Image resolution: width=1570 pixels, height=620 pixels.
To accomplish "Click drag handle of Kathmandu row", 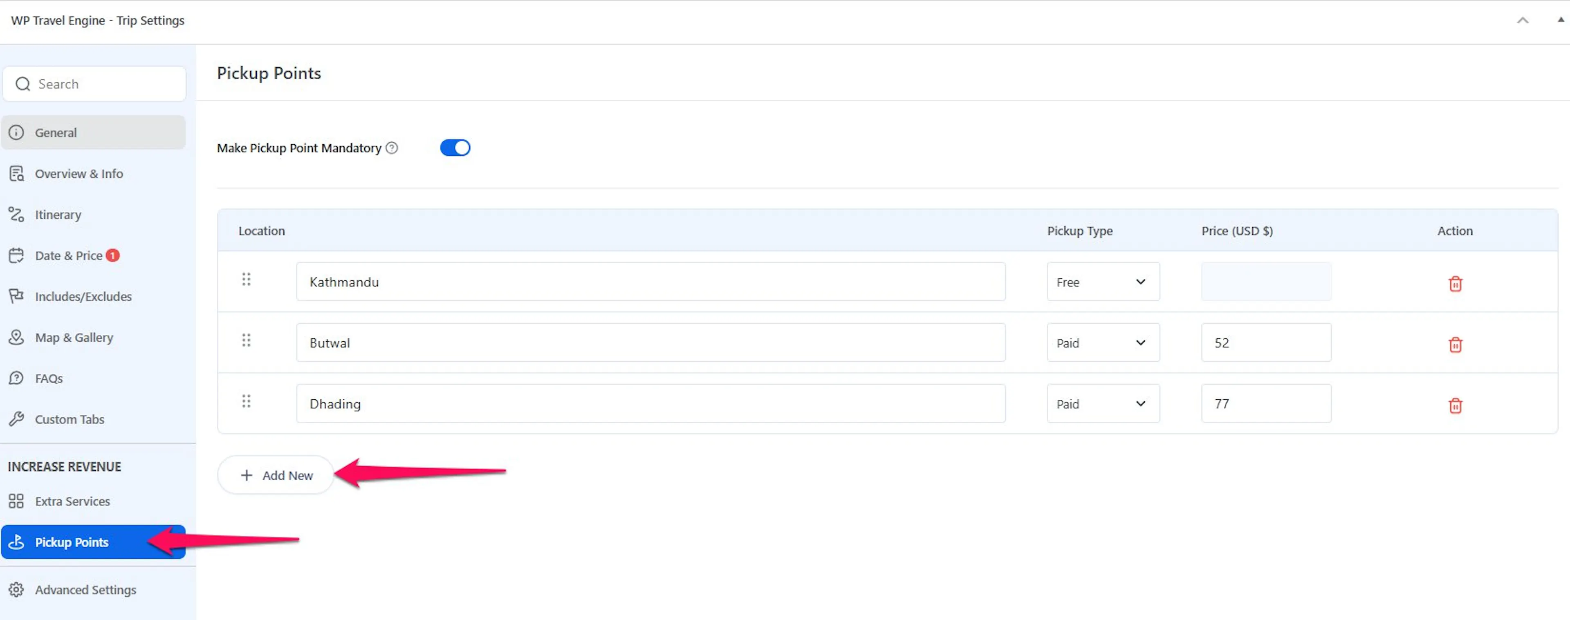I will [246, 280].
